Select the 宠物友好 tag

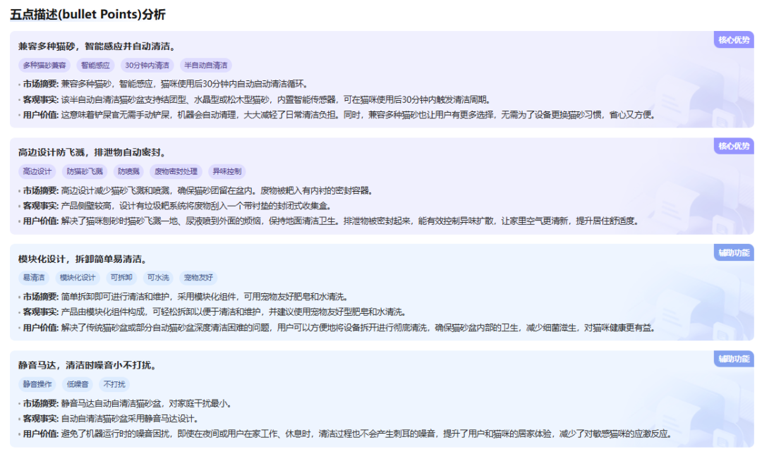point(198,278)
